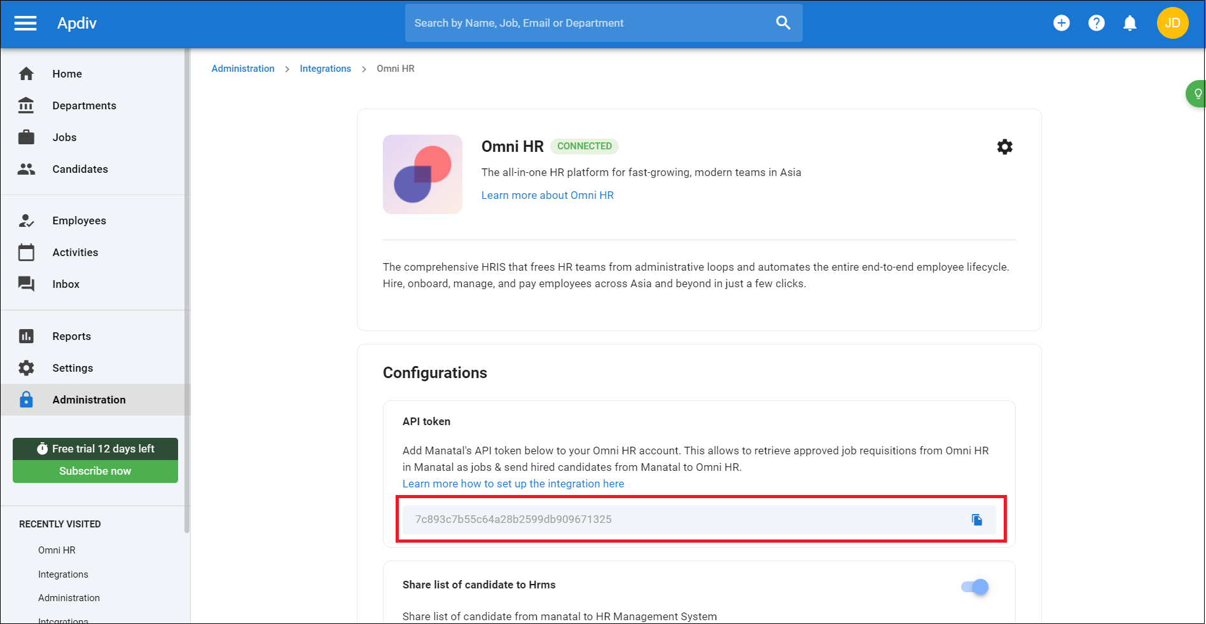Open Inbox in sidebar

click(x=66, y=284)
